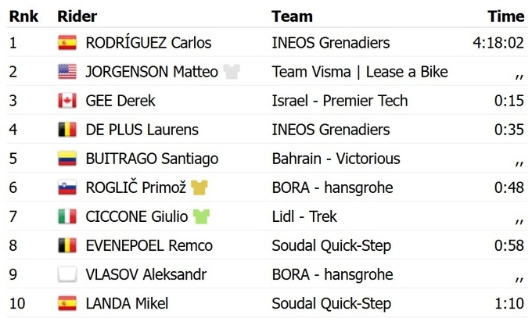Screen dimensions: 532x318
Task: Open the Lidl - Trek team page
Action: pyautogui.click(x=304, y=216)
